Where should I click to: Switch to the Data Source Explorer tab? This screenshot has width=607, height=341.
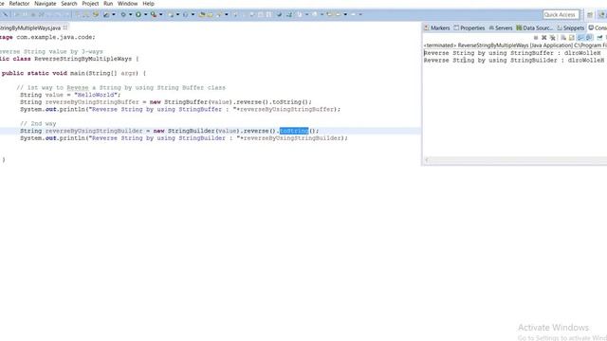[535, 27]
